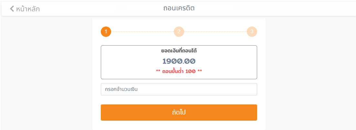This screenshot has height=130, width=356.
Task: Click the trailing red asterisks of the notice
Action: click(x=200, y=71)
